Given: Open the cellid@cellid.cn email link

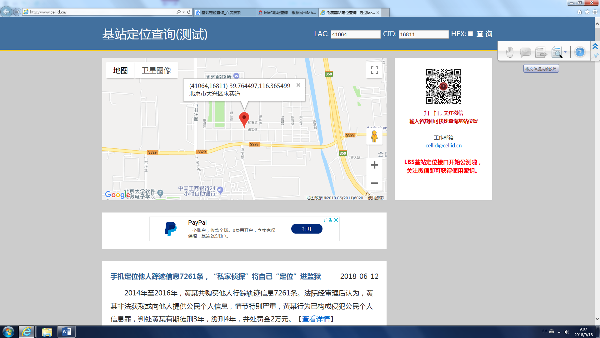Looking at the screenshot, I should tap(443, 146).
